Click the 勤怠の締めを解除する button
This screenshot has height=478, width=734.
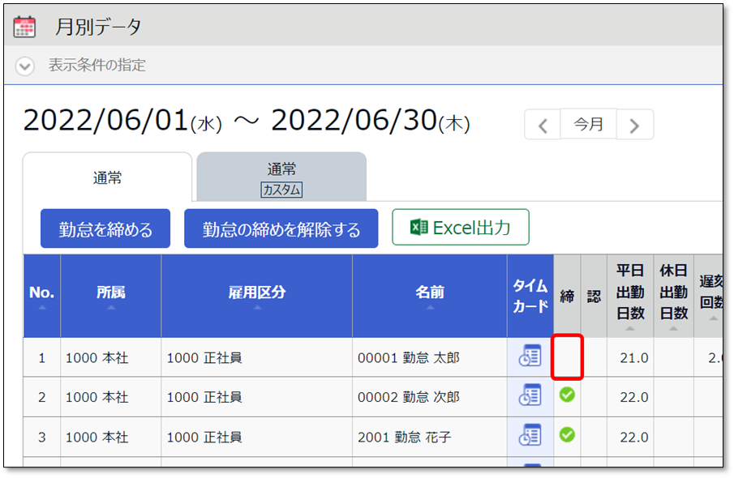(281, 229)
